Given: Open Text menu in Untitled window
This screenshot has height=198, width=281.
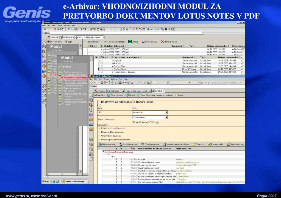Looking at the screenshot, I should click(x=120, y=79).
